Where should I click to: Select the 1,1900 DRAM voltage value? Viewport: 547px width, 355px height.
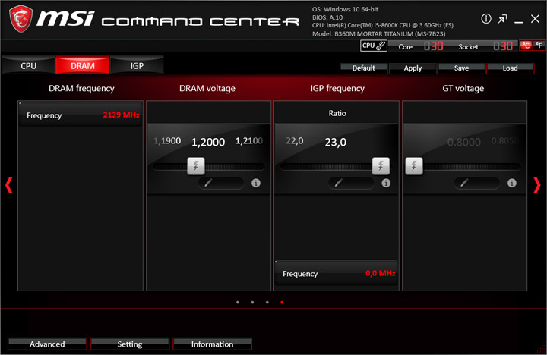[167, 141]
